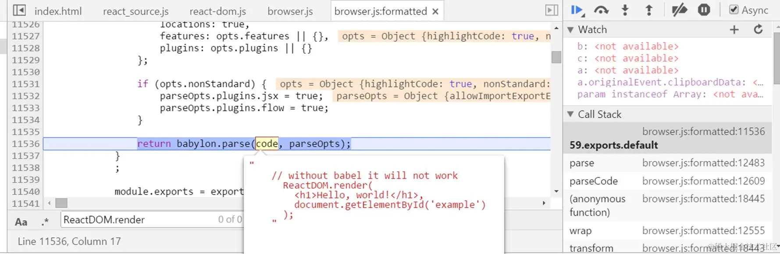The image size is (780, 254).
Task: Click 'module.exports' on line 11540
Action: 154,191
